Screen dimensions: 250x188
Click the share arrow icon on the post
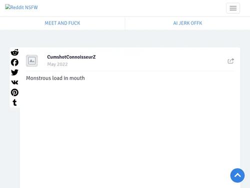click(231, 61)
